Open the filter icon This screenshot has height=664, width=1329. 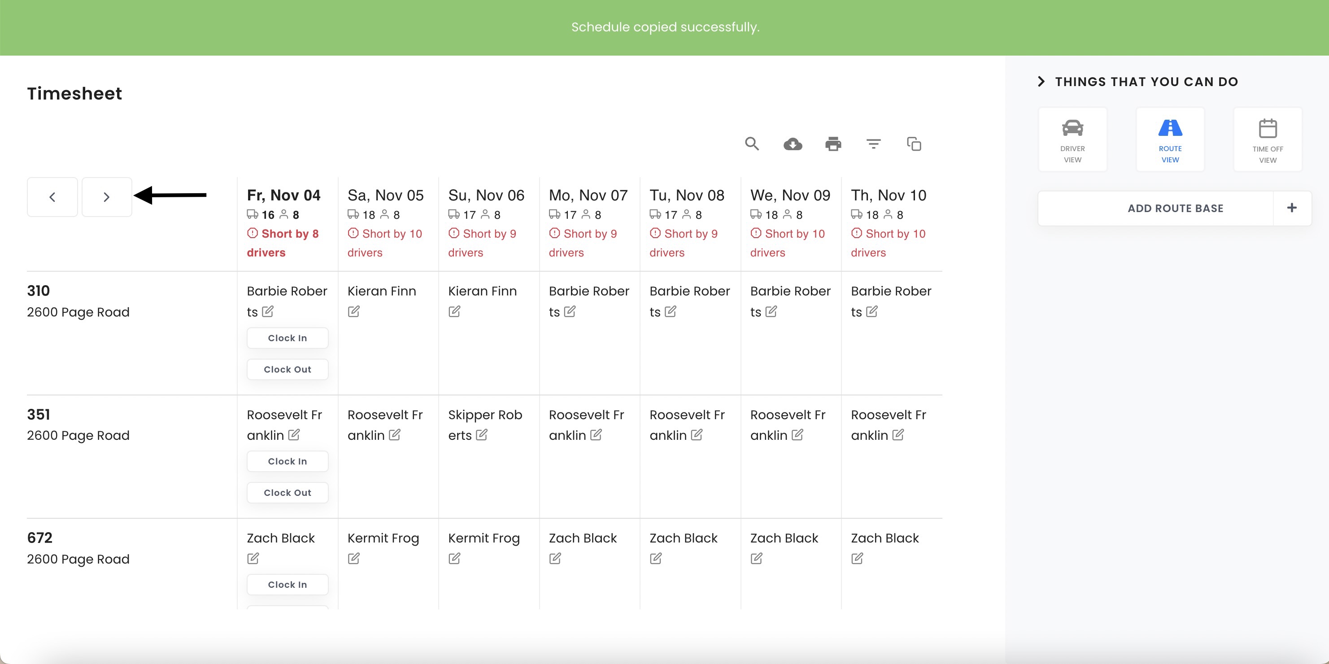873,144
